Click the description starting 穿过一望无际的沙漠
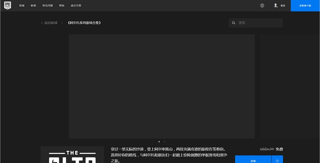This screenshot has width=320, height=163. [x=169, y=155]
